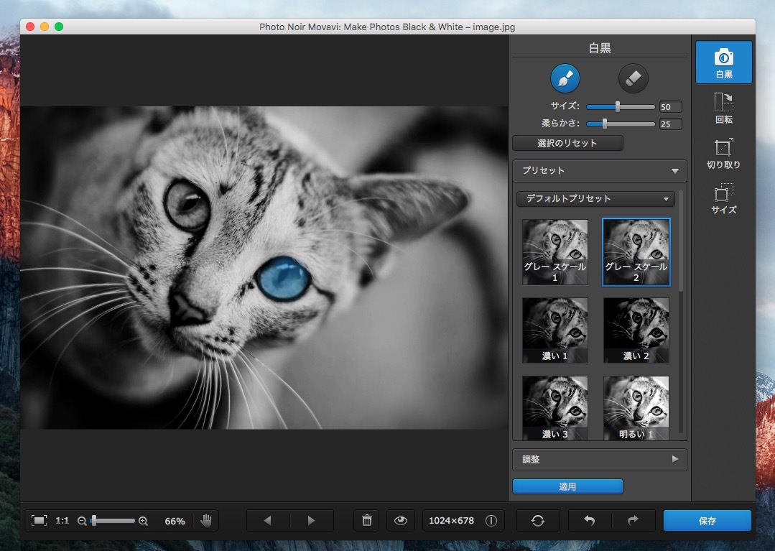This screenshot has height=551, width=775.
Task: Click the image info icon
Action: coord(491,521)
